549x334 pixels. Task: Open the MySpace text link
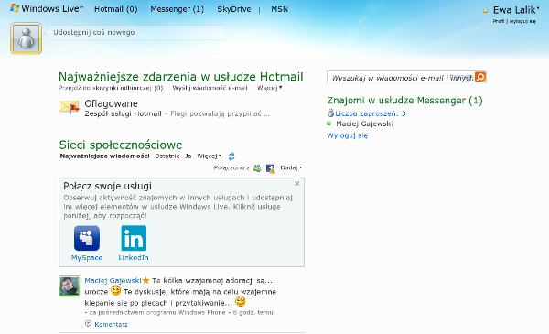click(x=87, y=258)
